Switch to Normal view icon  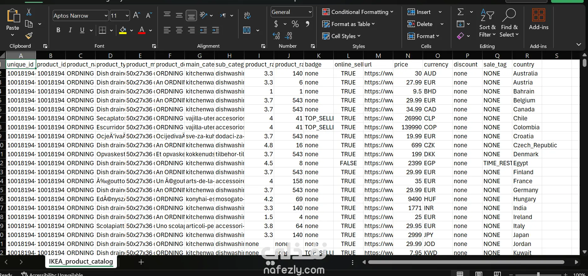click(460, 274)
